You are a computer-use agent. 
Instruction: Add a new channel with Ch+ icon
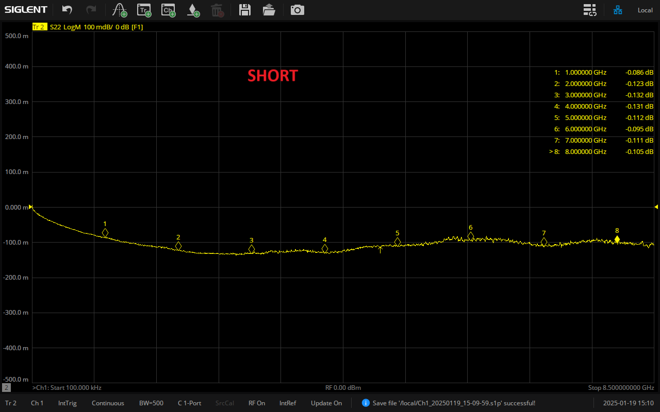pyautogui.click(x=168, y=10)
